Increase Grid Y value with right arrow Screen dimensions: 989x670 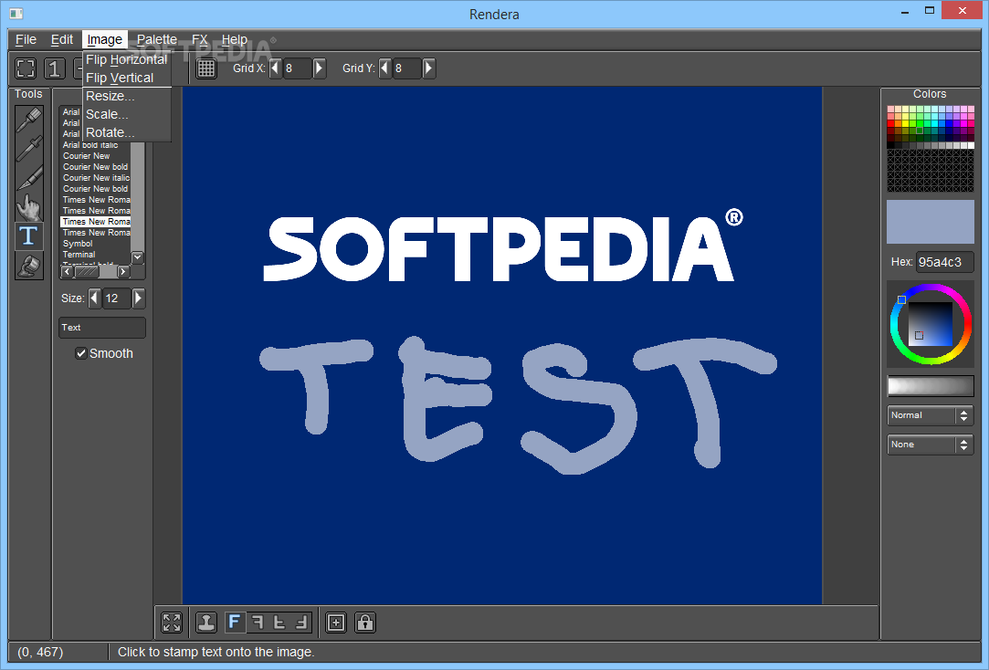(429, 68)
